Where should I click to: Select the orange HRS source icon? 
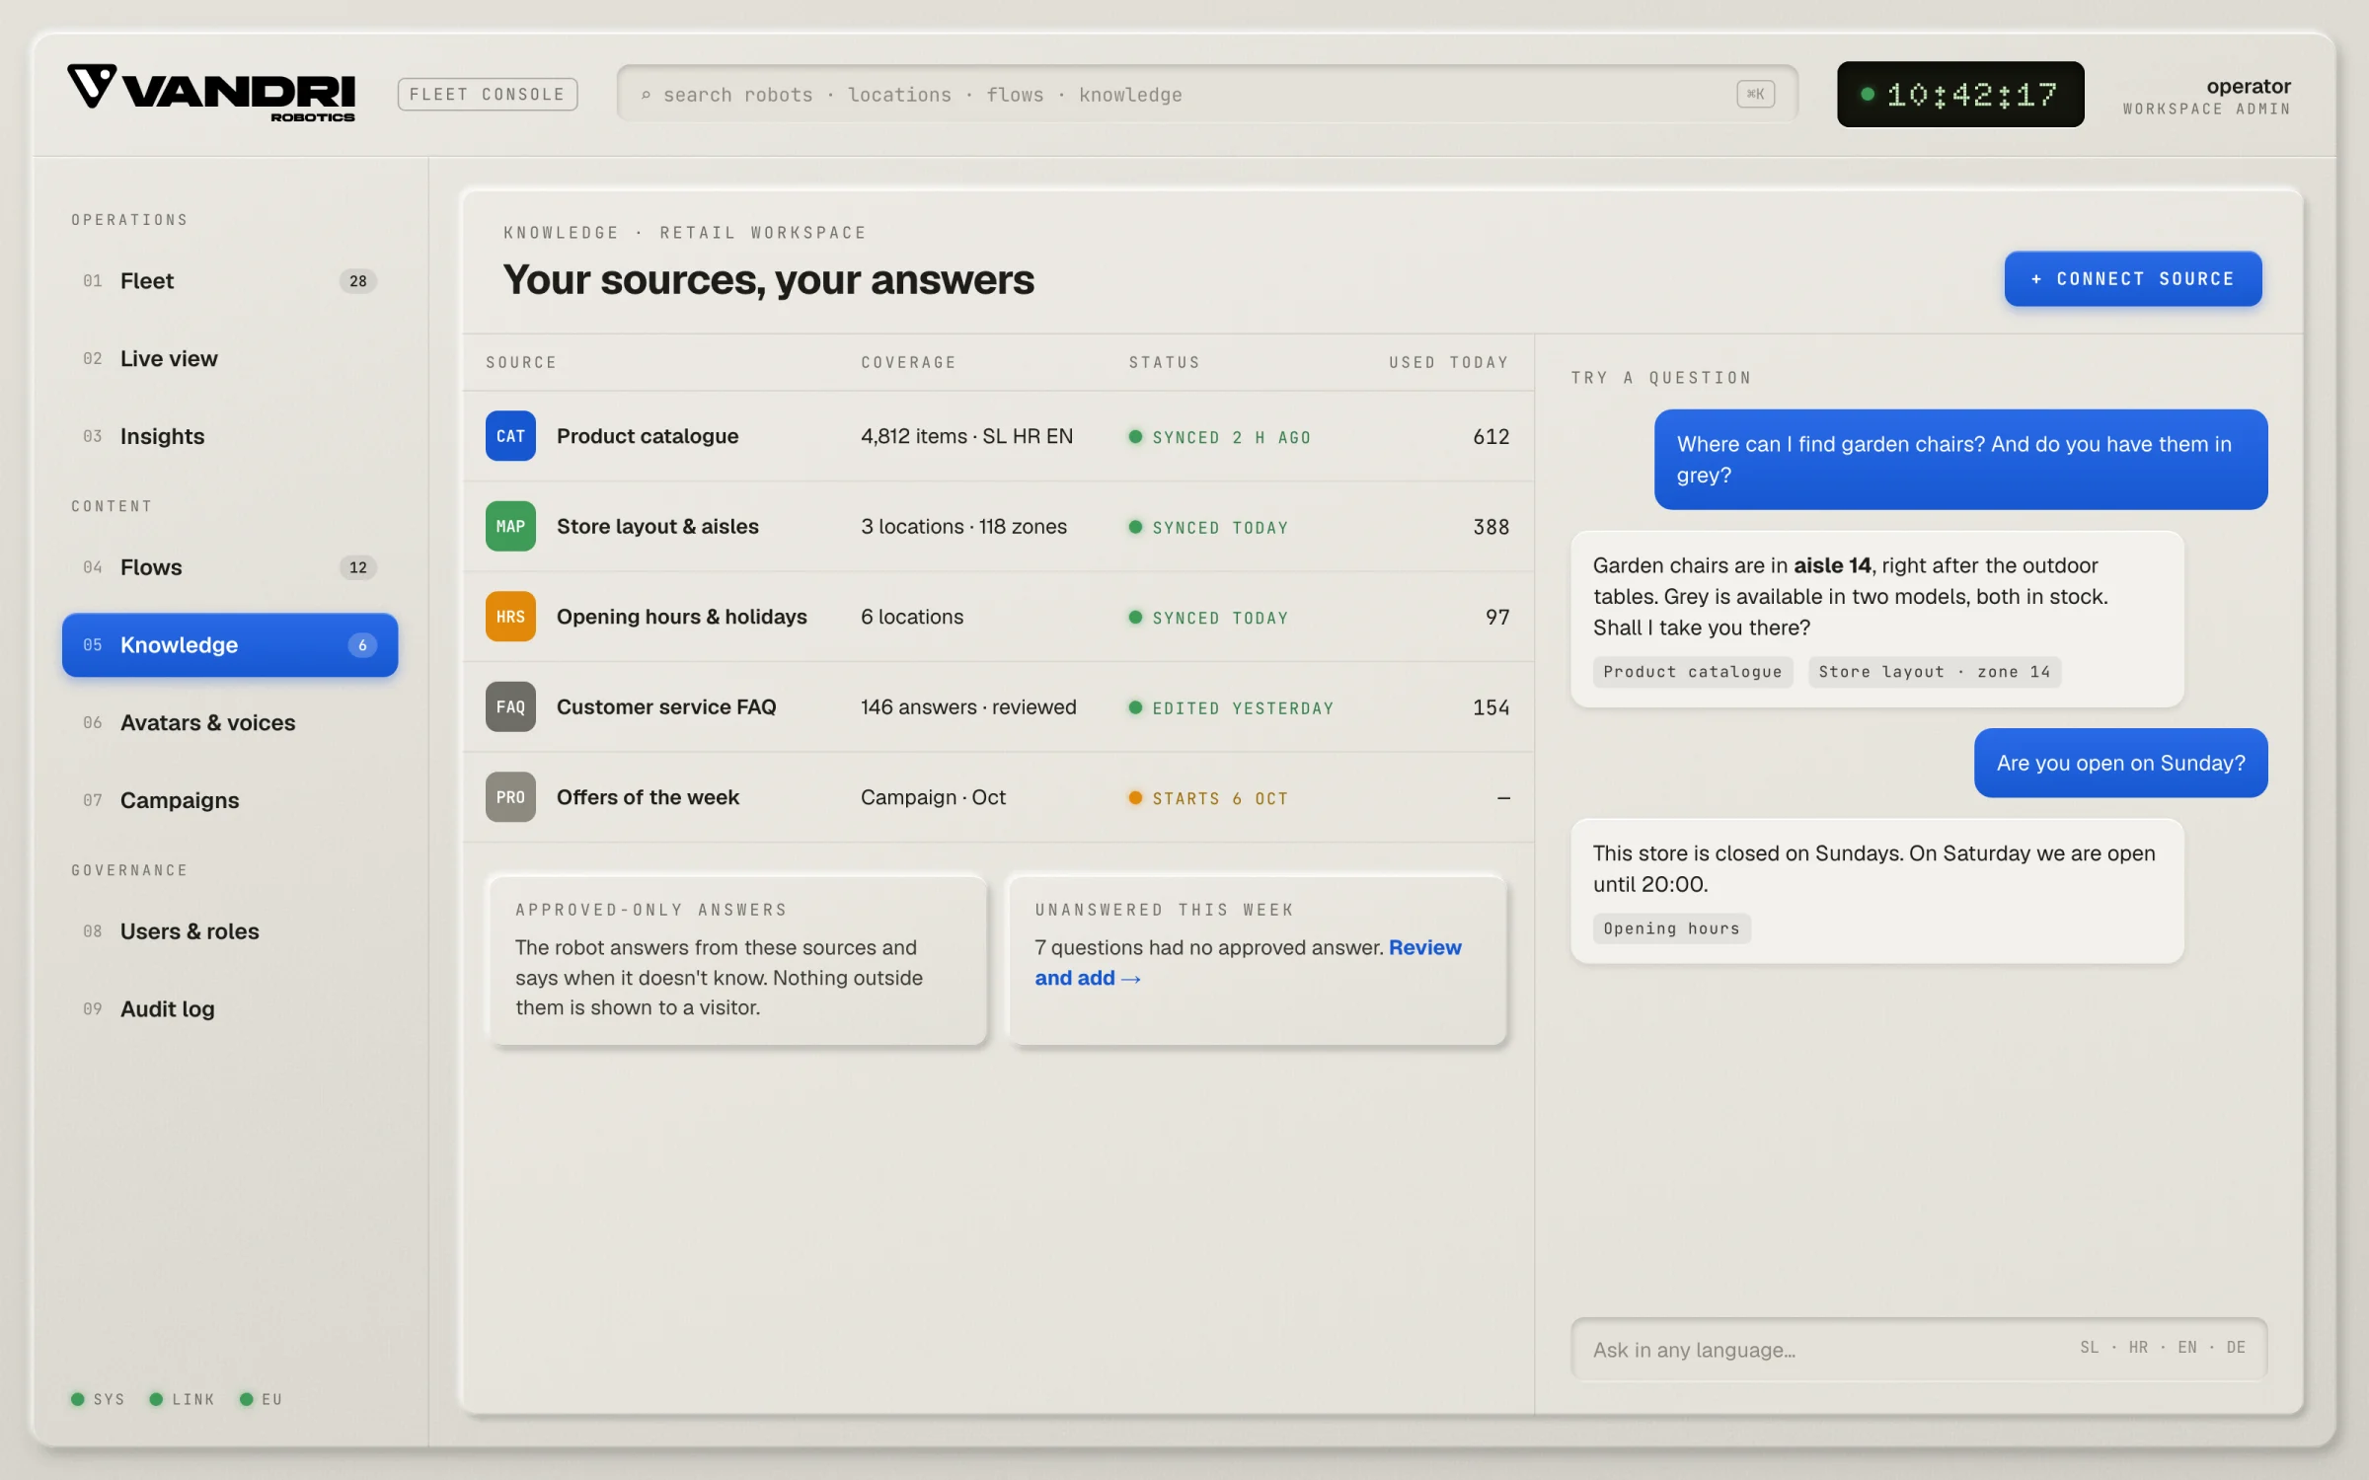(x=510, y=617)
